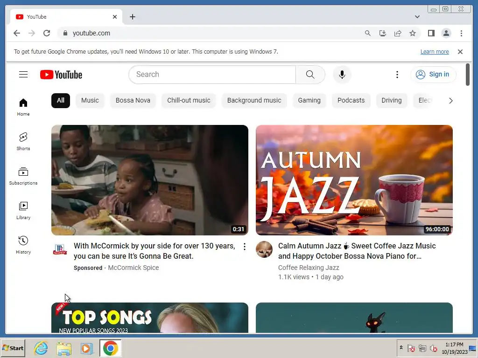The height and width of the screenshot is (358, 478).
Task: Open the Autumn Jazz video thumbnail
Action: [x=354, y=180]
